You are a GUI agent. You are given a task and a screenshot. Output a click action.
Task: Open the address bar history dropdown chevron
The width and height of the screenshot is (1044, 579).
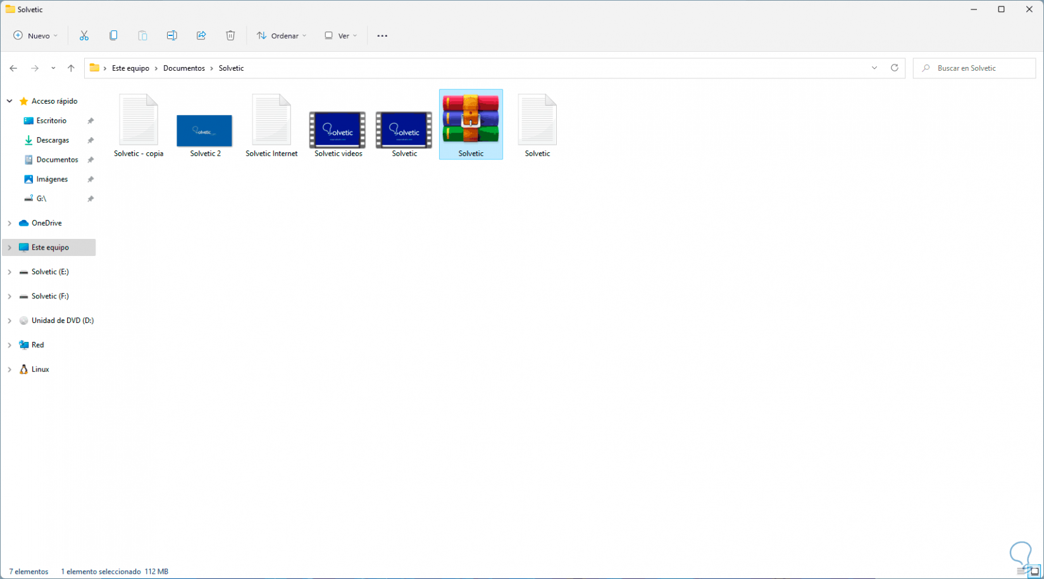(x=874, y=68)
